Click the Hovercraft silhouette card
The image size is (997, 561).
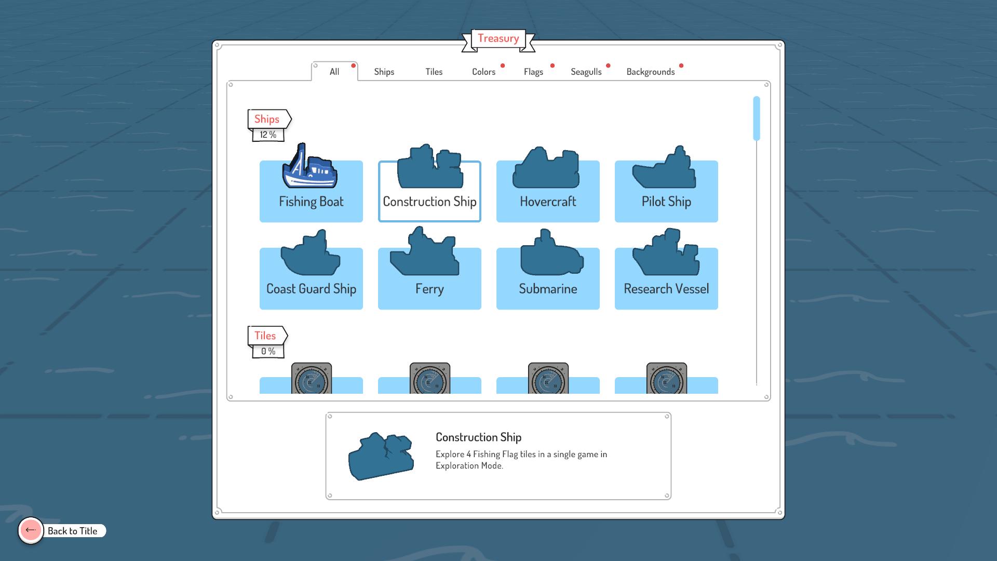[x=548, y=190]
